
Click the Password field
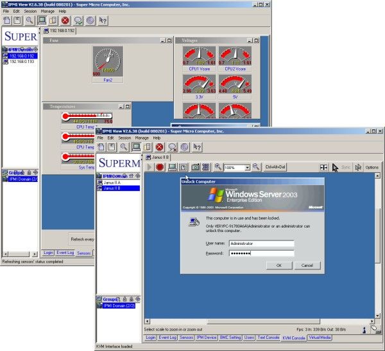pyautogui.click(x=262, y=253)
